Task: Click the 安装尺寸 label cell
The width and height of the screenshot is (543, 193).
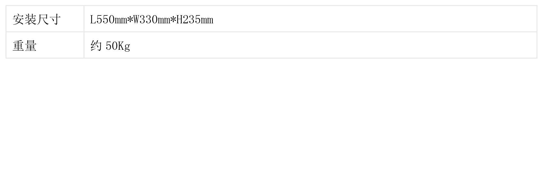Action: (45, 19)
